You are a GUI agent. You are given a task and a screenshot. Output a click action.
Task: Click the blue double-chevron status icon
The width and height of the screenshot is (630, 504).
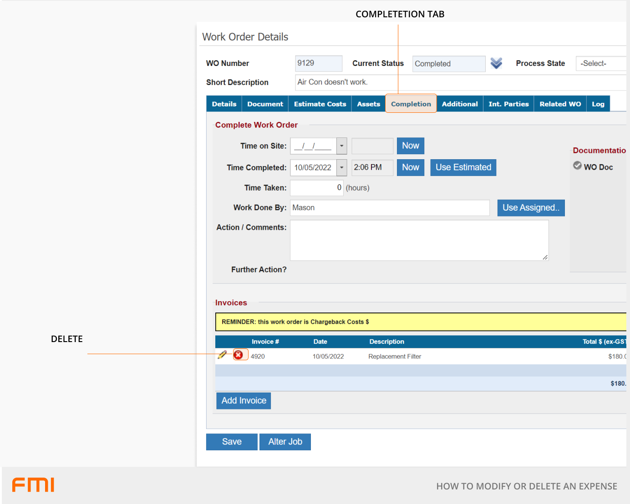(496, 63)
